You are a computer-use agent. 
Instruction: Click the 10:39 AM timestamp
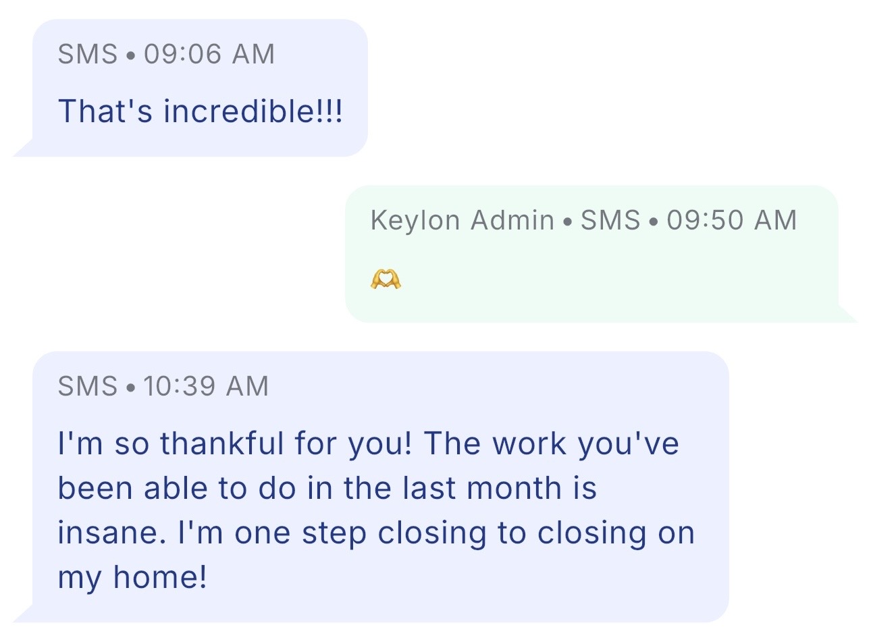click(206, 386)
